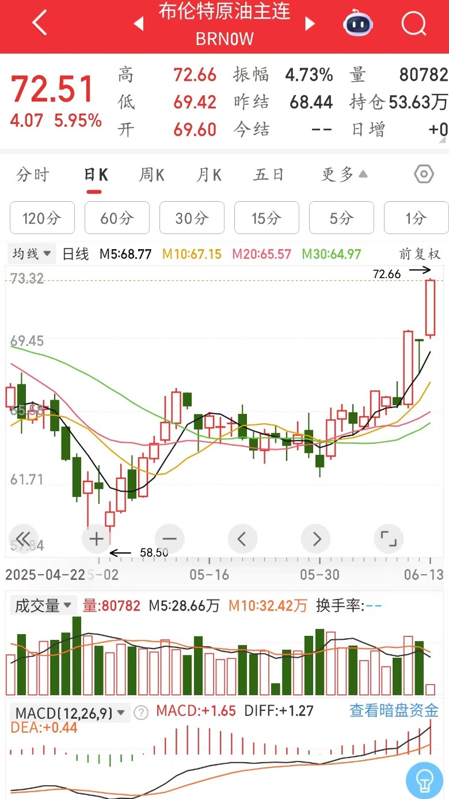This screenshot has height=799, width=449.
Task: Open the 成交量 indicator dropdown
Action: tap(43, 605)
